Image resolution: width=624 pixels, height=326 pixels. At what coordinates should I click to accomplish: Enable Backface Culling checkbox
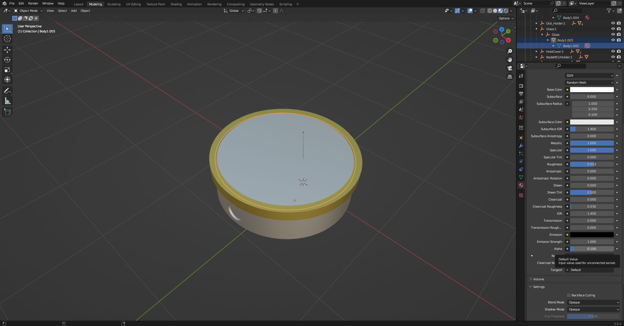click(569, 295)
